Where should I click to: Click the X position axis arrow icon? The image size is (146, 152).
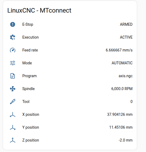[x=13, y=114]
